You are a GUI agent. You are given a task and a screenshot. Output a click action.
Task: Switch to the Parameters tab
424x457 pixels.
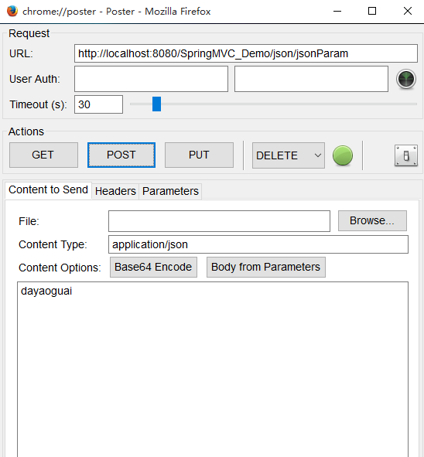point(170,191)
